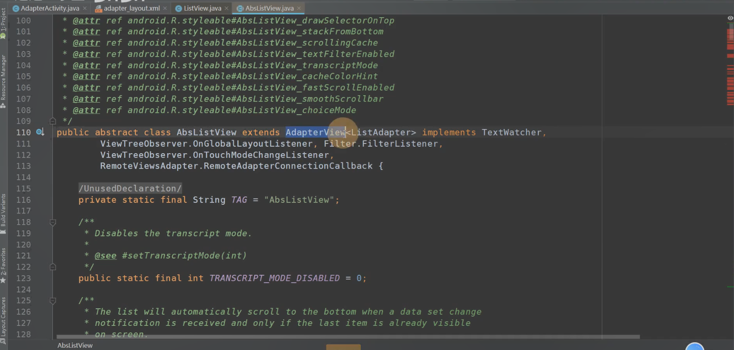Viewport: 734px width, 350px height.
Task: Click the class icon on ListView.java tab
Action: 179,8
